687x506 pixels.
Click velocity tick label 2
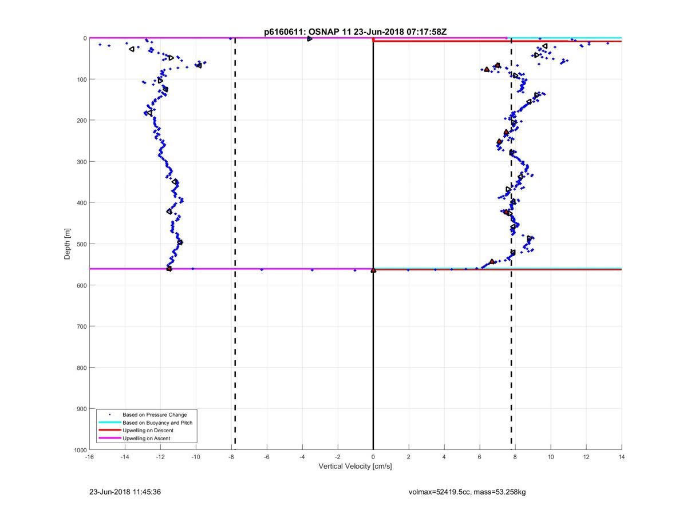coord(409,457)
